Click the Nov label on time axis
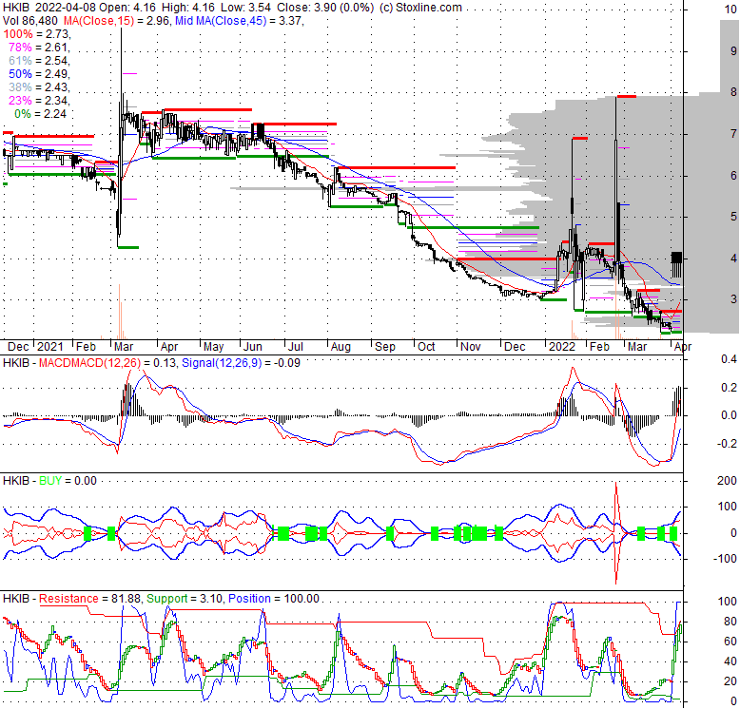740x709 pixels. tap(470, 347)
